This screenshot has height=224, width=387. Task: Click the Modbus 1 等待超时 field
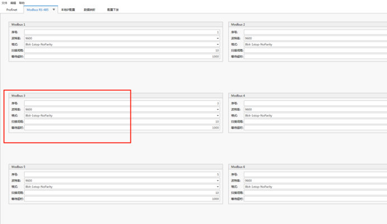click(122, 56)
